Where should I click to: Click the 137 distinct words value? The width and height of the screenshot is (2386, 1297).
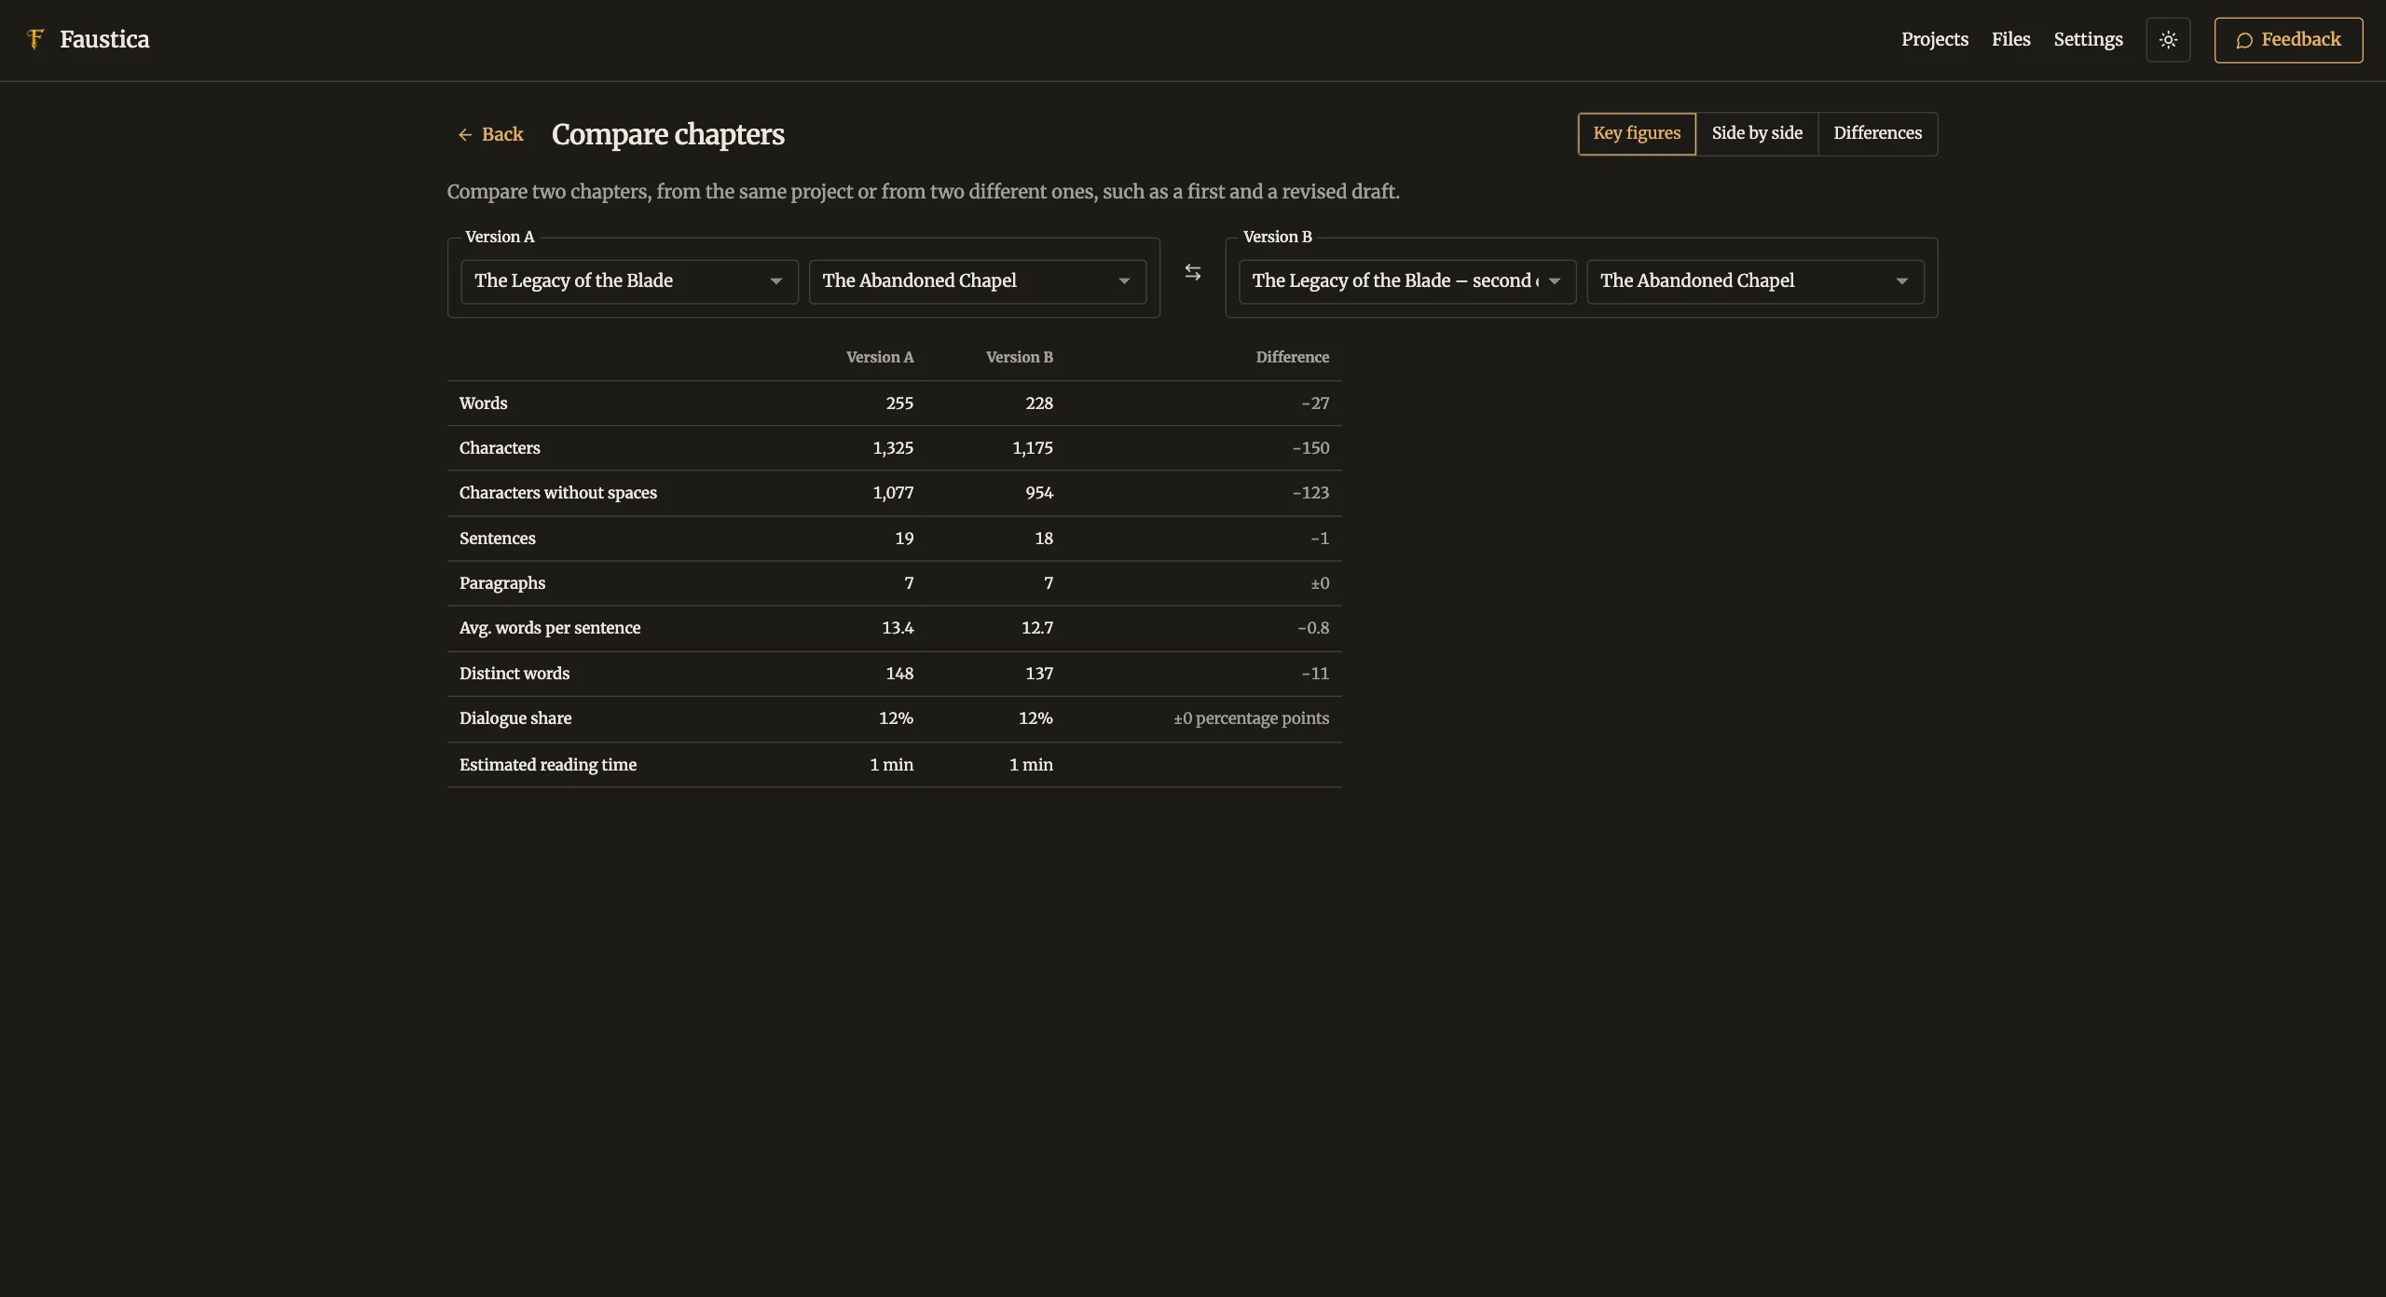pyautogui.click(x=1039, y=674)
